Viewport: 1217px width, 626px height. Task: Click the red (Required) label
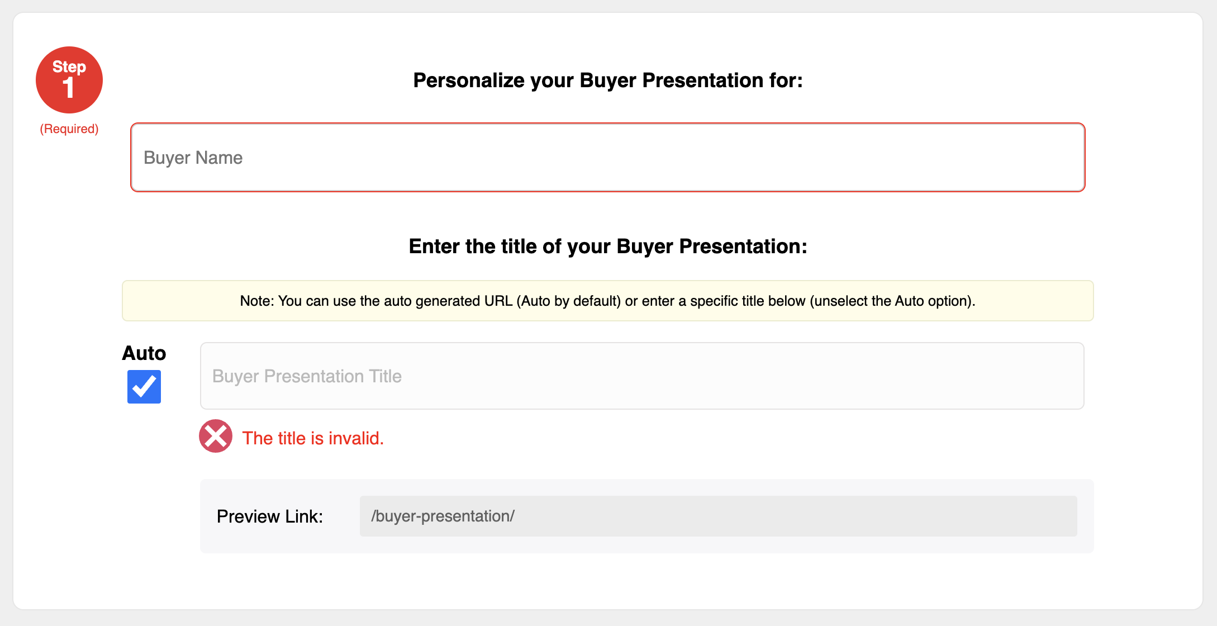[x=69, y=129]
